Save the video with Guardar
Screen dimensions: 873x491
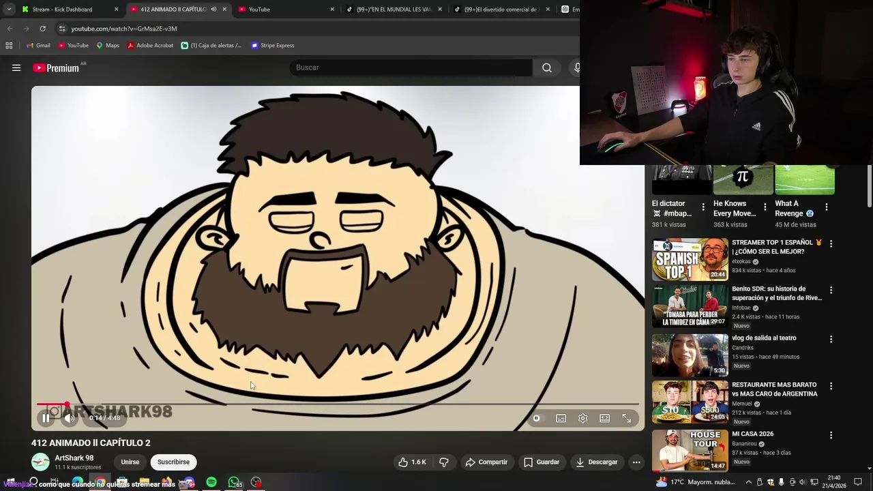pyautogui.click(x=542, y=462)
